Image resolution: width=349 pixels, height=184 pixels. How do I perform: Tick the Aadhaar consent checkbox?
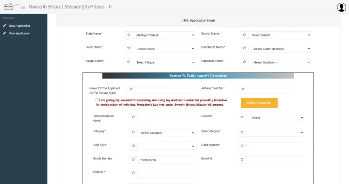point(97,100)
